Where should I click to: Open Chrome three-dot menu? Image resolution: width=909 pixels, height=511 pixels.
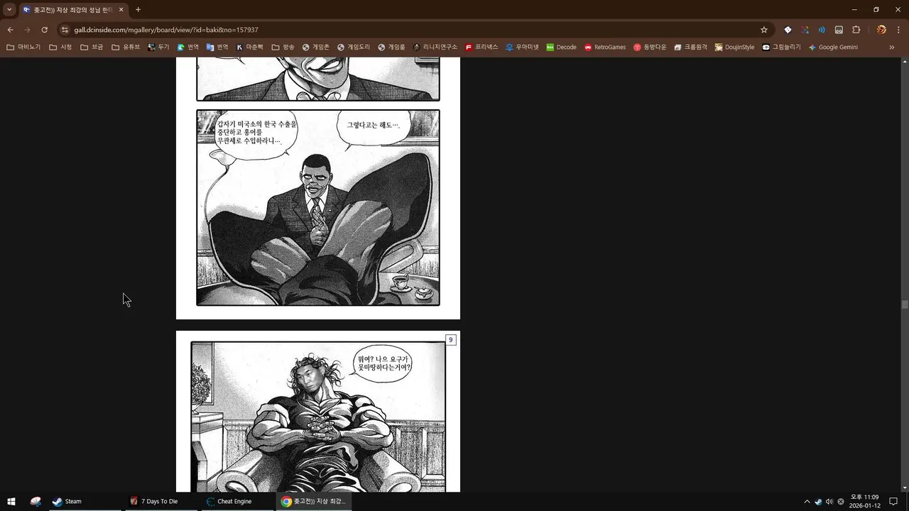[899, 30]
